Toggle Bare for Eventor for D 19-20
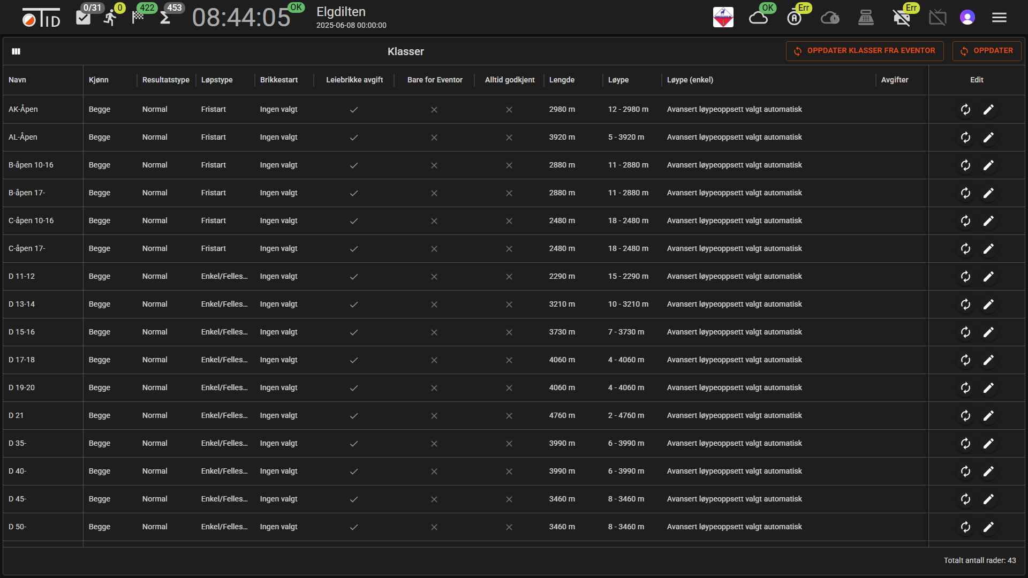 (434, 388)
